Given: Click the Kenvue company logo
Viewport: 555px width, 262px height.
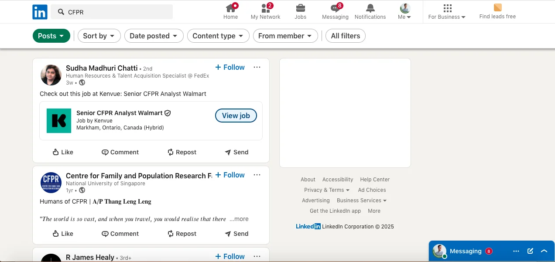Looking at the screenshot, I should [59, 121].
